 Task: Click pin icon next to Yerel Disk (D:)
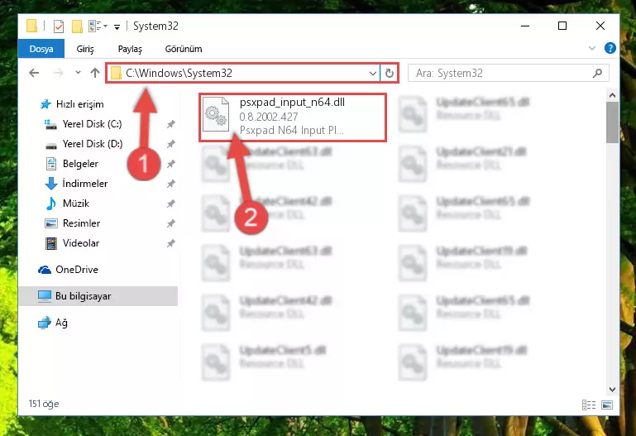tap(170, 144)
